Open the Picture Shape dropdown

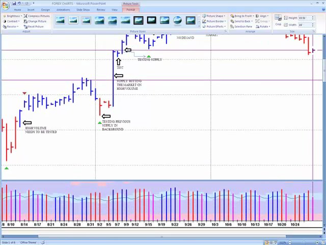pyautogui.click(x=214, y=16)
